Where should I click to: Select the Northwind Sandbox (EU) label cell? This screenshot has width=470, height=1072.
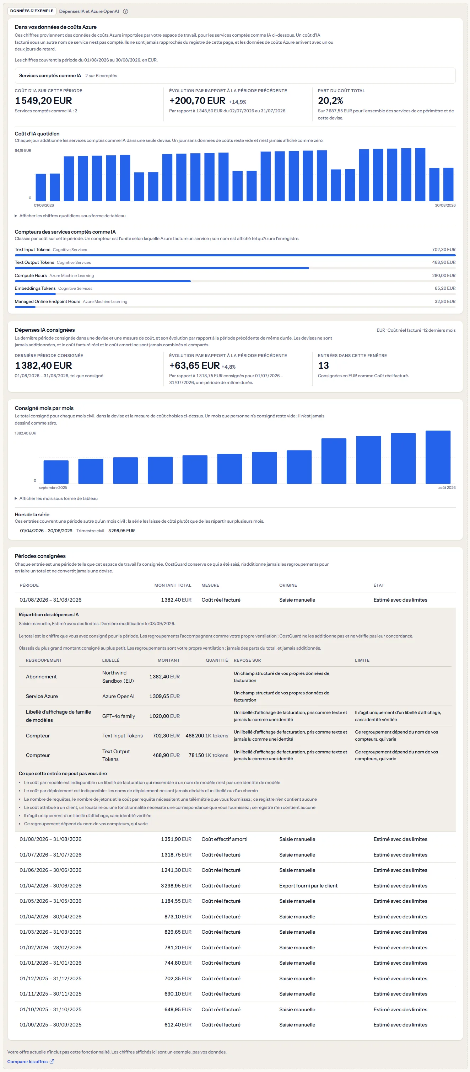tap(118, 677)
